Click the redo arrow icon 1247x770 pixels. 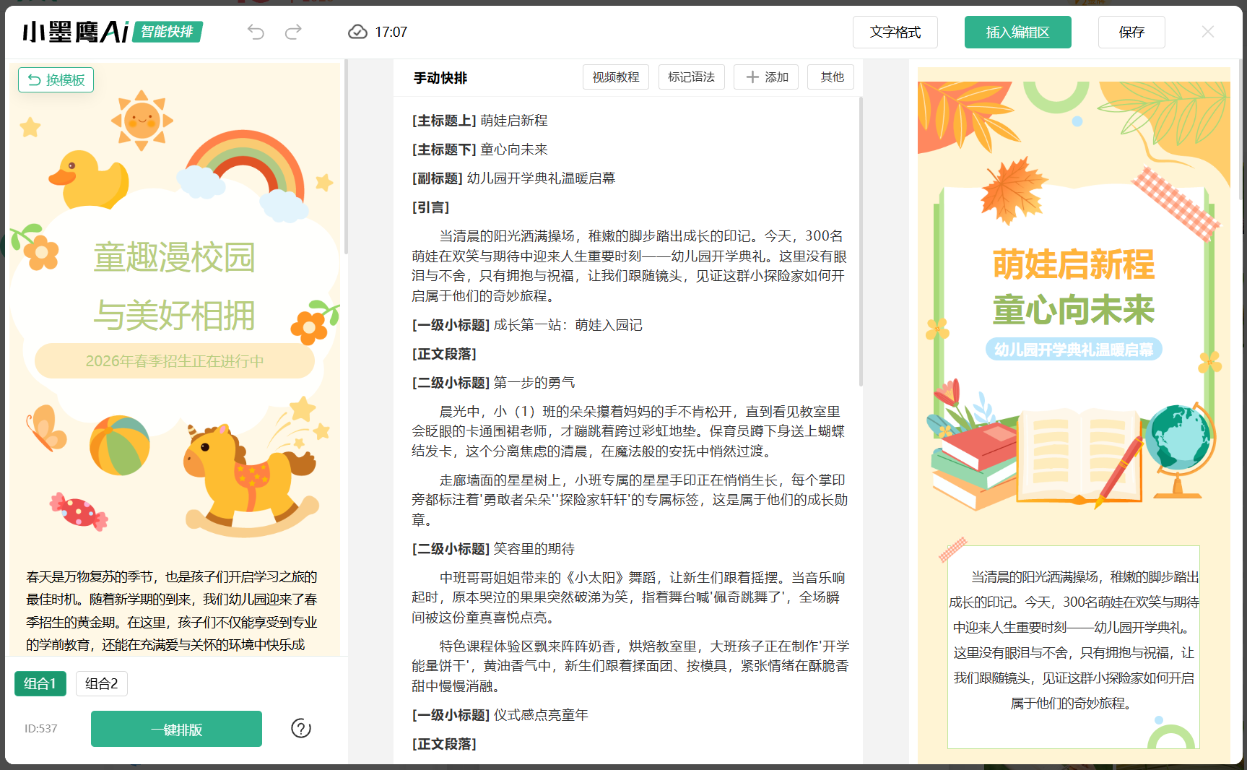pyautogui.click(x=293, y=32)
